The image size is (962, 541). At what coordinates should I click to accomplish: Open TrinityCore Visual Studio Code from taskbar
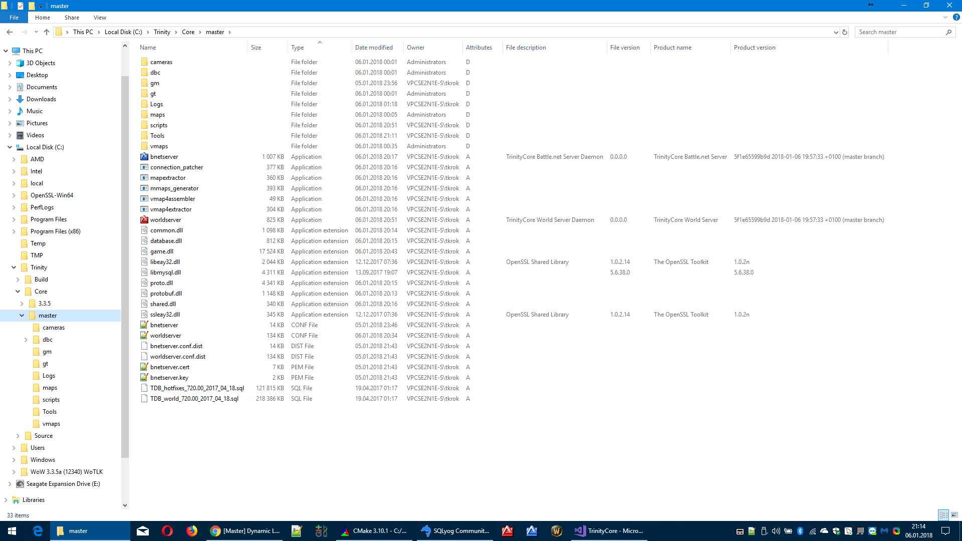pyautogui.click(x=609, y=530)
